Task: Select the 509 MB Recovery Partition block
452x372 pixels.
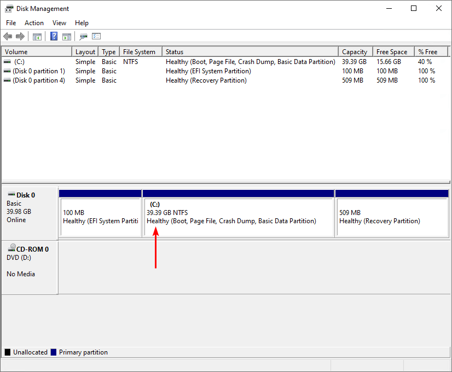Action: click(392, 213)
